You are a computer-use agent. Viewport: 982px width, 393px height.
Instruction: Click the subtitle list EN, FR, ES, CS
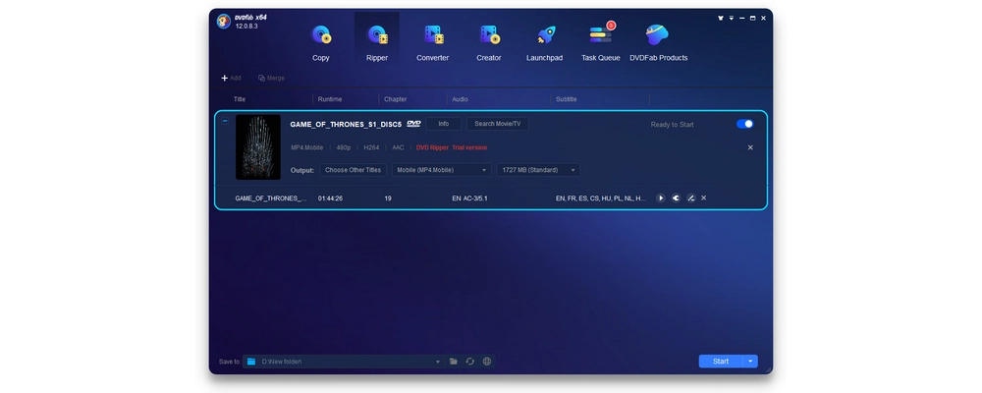[601, 198]
